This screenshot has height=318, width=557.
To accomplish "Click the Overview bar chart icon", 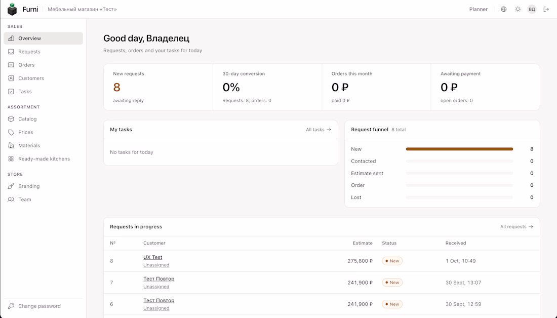I will [x=11, y=38].
